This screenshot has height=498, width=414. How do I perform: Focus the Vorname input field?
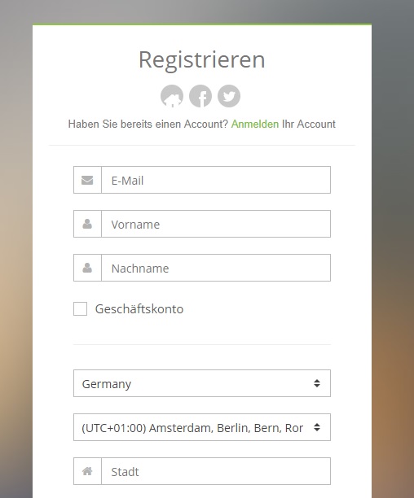coord(216,224)
